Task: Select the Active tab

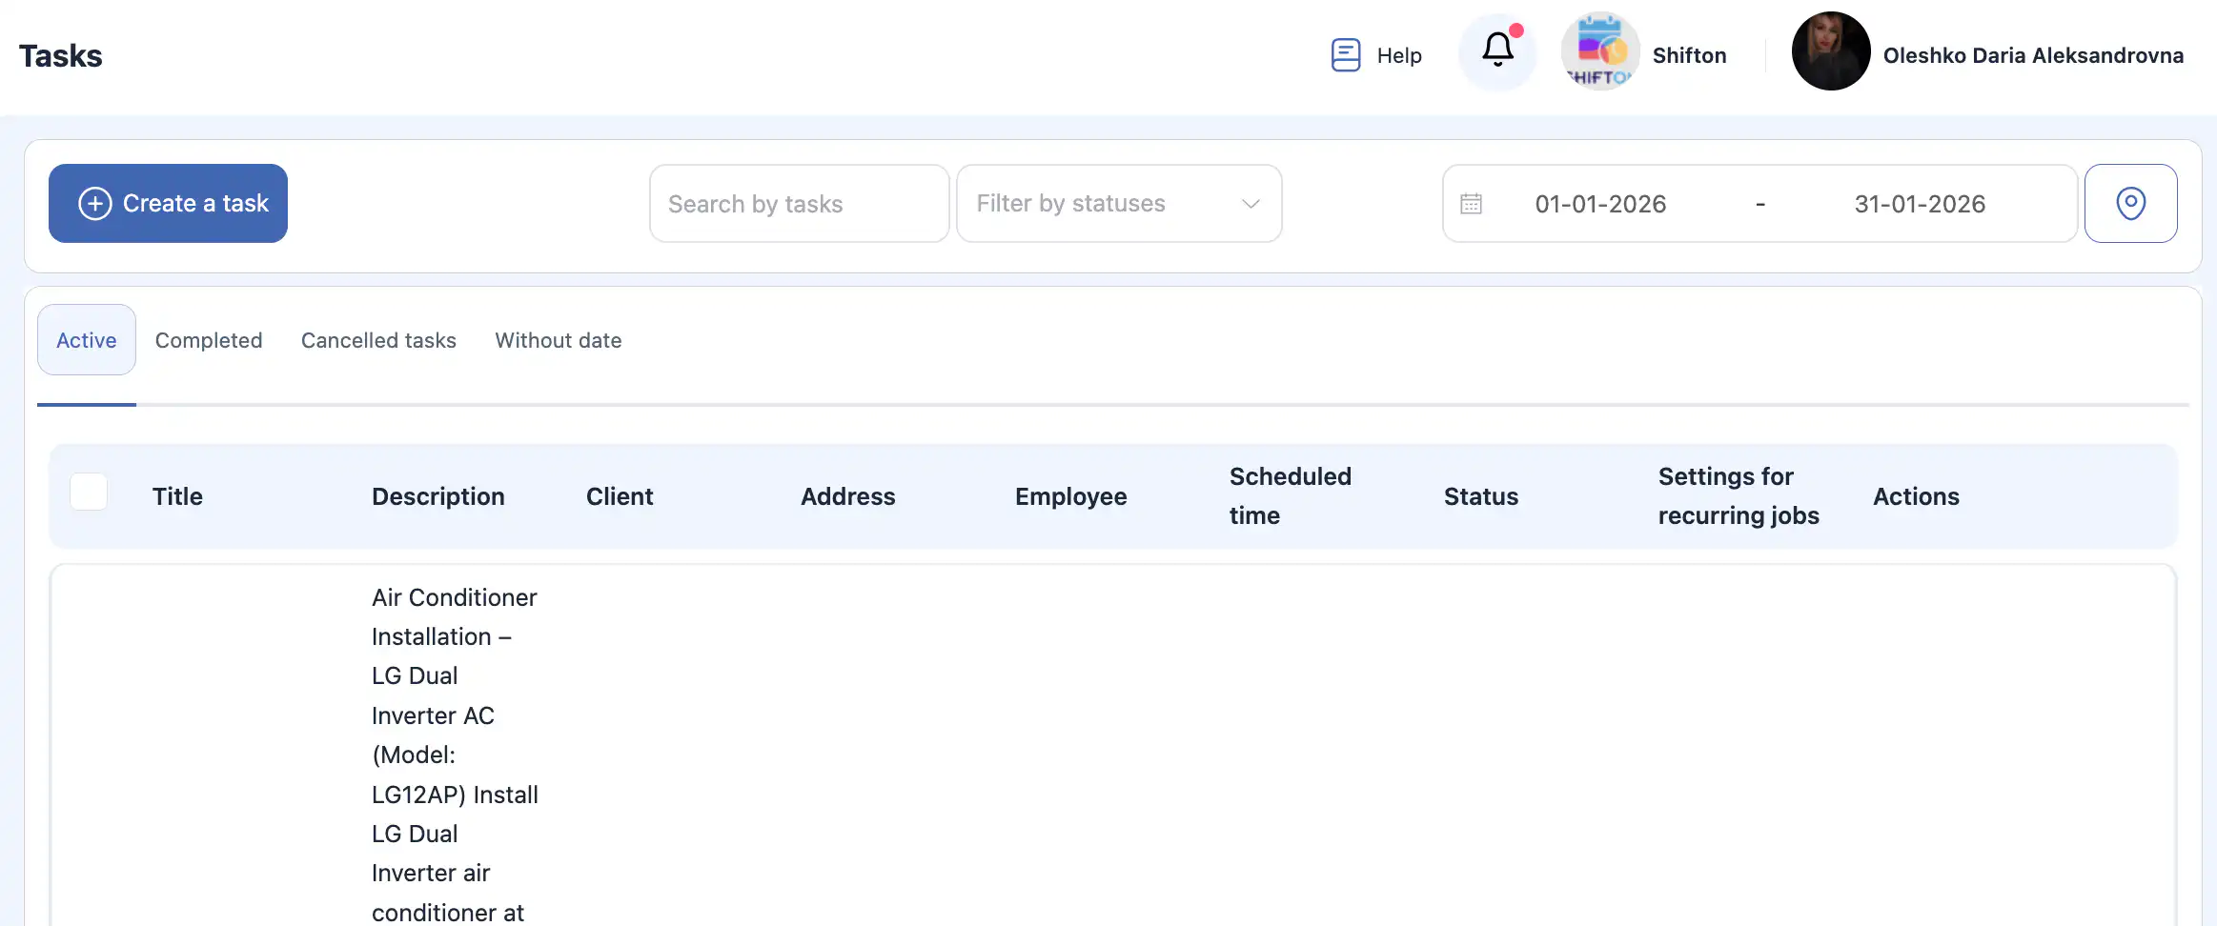Action: (x=87, y=340)
